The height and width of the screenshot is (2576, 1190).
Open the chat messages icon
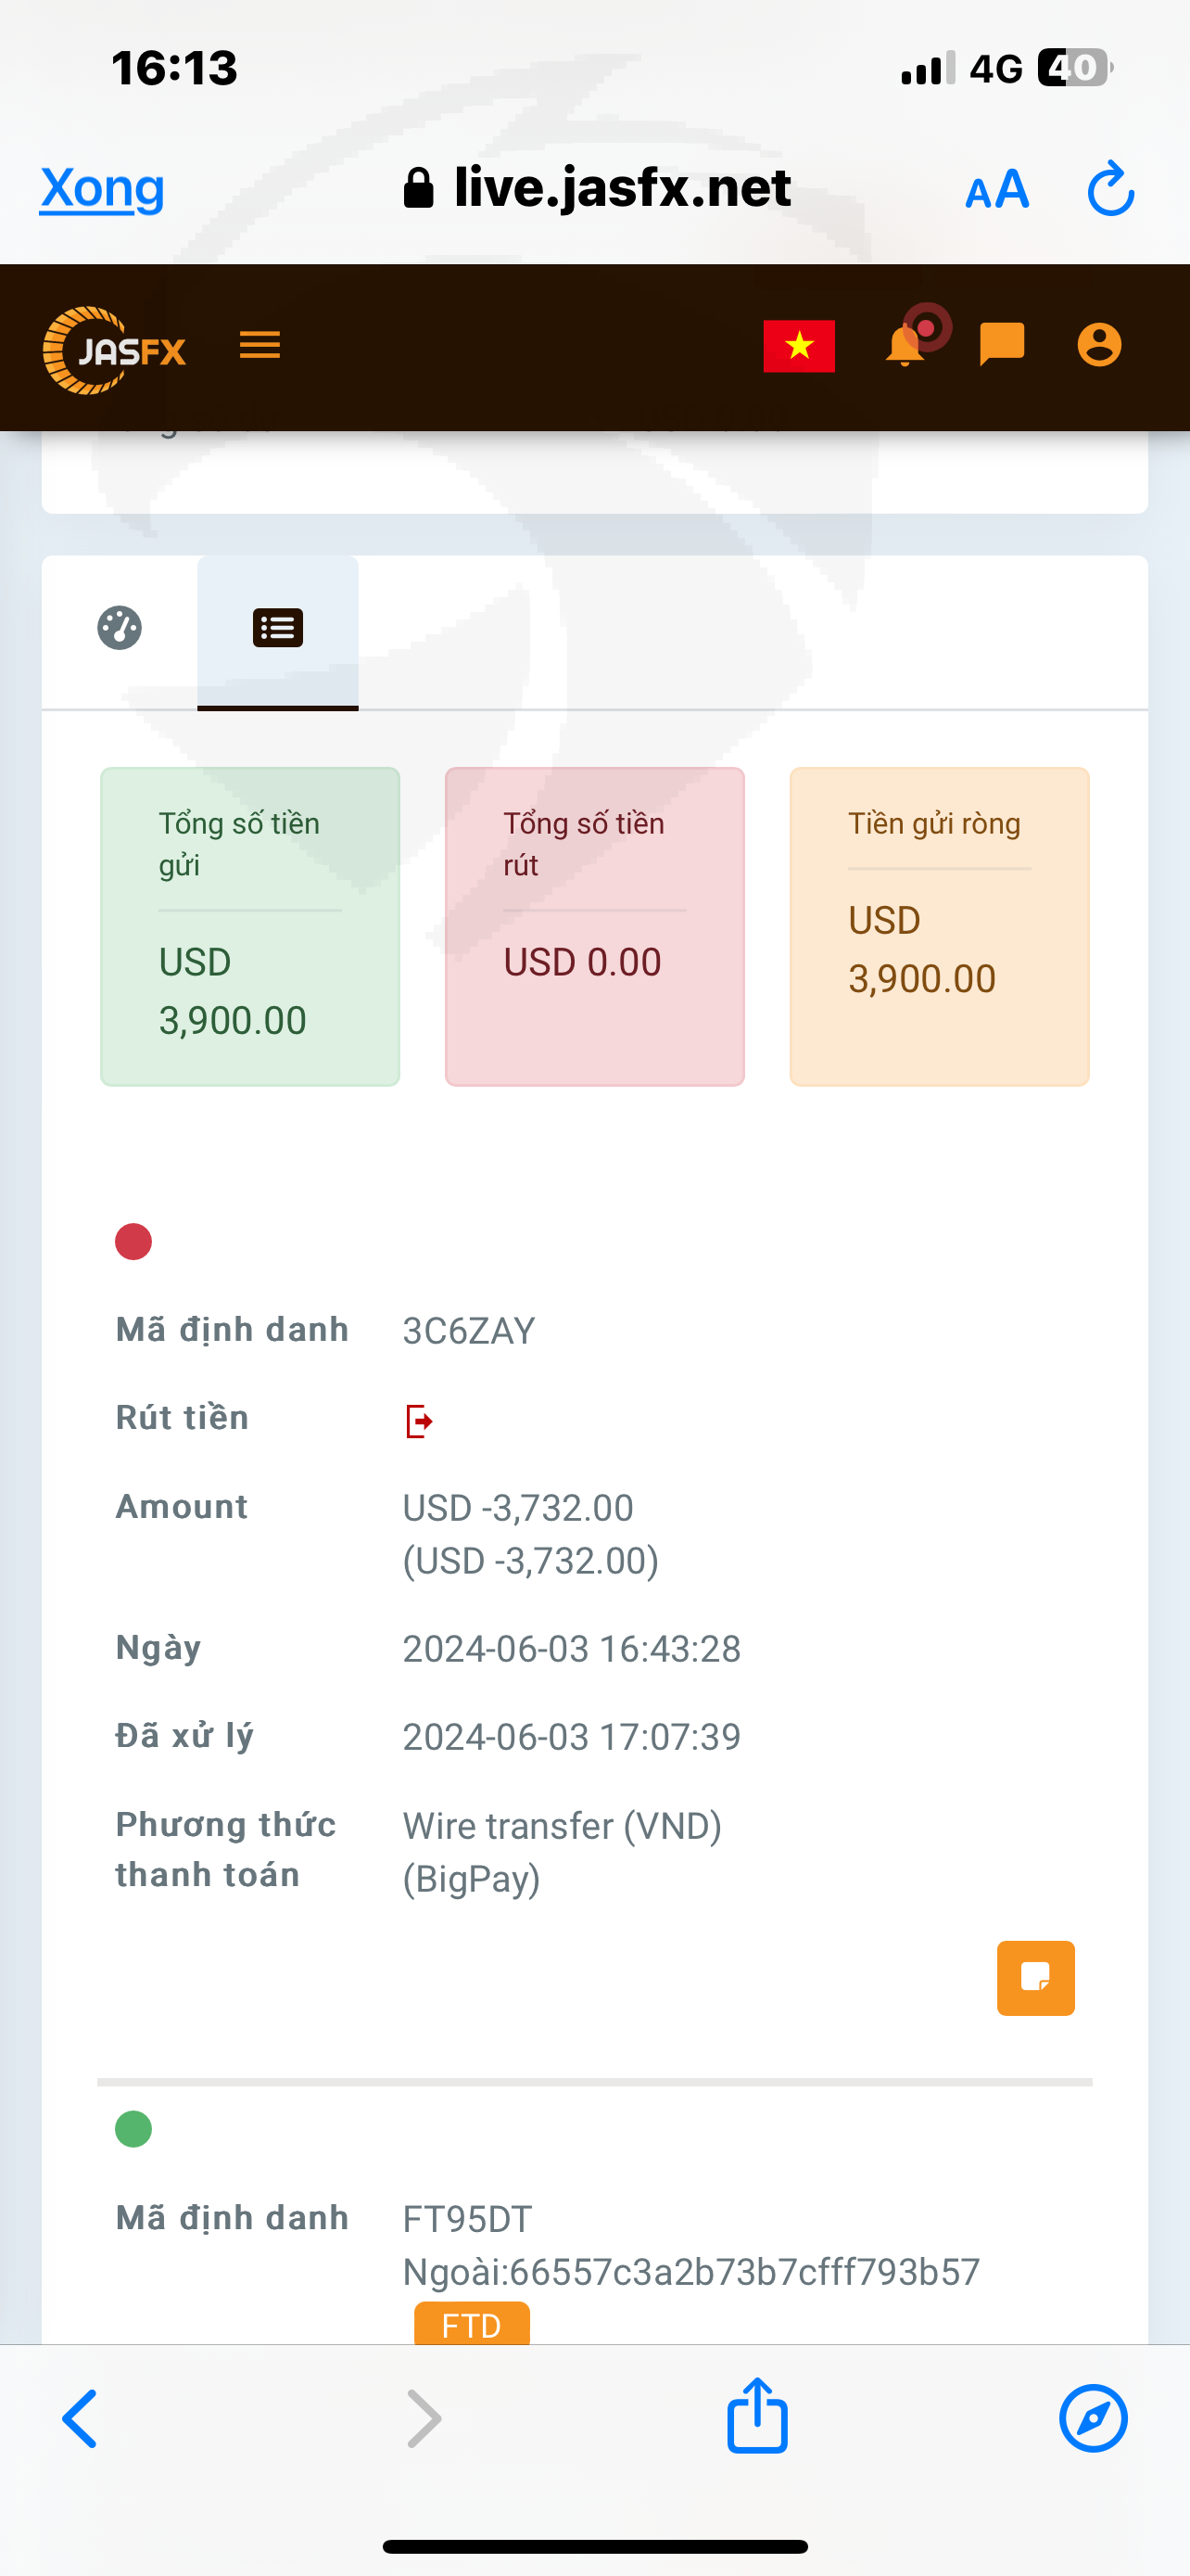1002,345
